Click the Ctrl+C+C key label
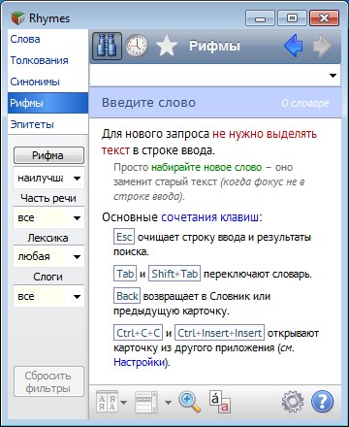Viewport: 349px width, 427px height. pyautogui.click(x=138, y=333)
